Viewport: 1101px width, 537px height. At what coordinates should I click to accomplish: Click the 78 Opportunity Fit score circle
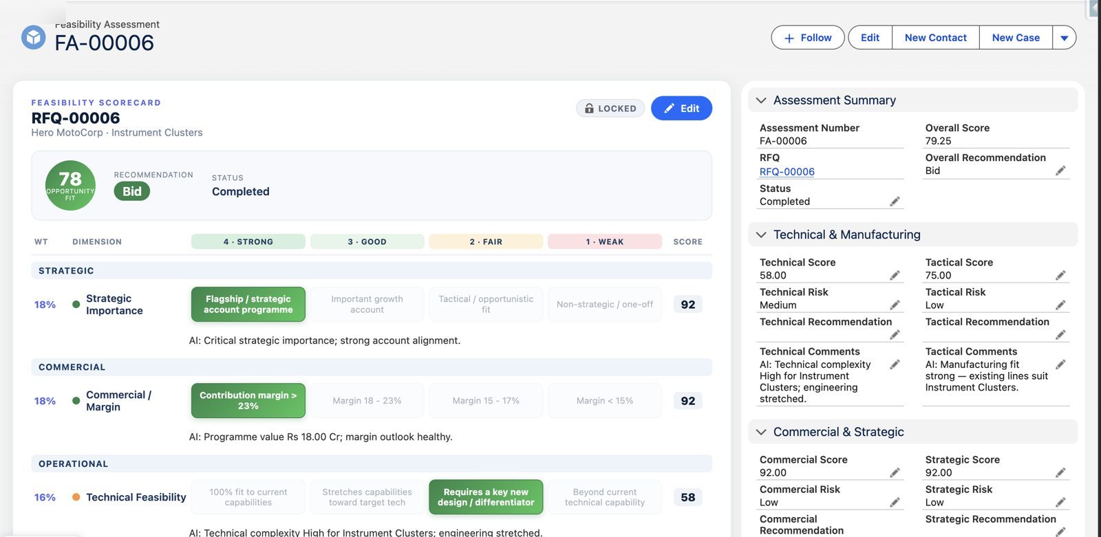coord(70,186)
